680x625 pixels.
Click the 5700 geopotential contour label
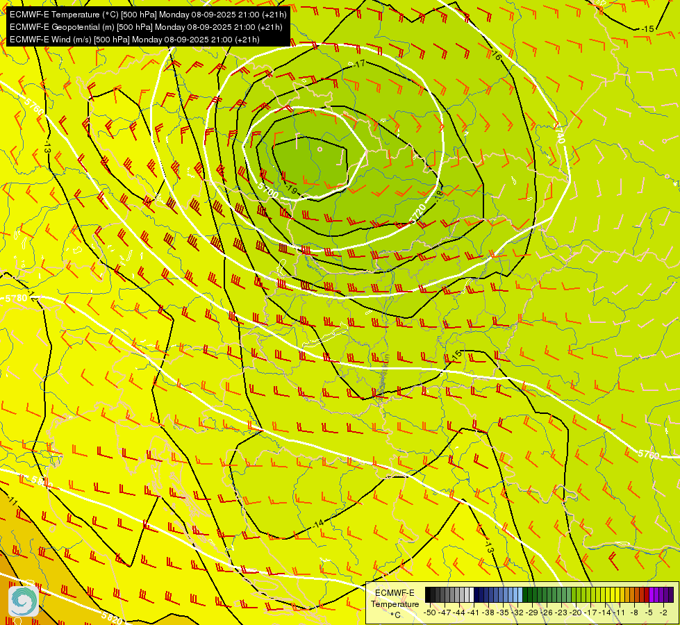[267, 190]
